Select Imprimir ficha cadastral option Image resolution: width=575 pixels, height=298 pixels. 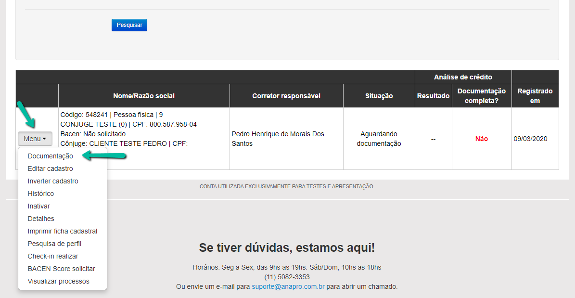coord(63,231)
